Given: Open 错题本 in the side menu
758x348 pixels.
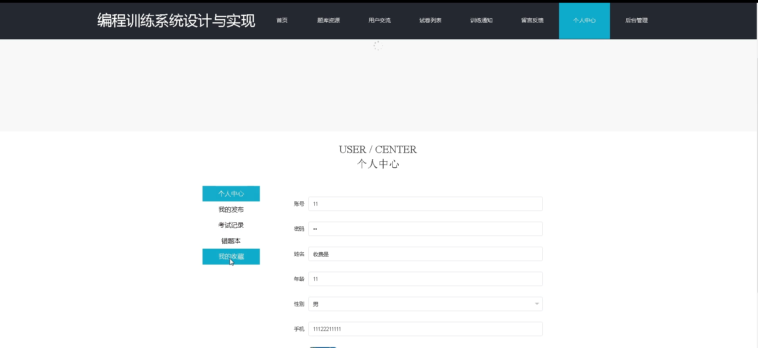Looking at the screenshot, I should click(x=231, y=241).
